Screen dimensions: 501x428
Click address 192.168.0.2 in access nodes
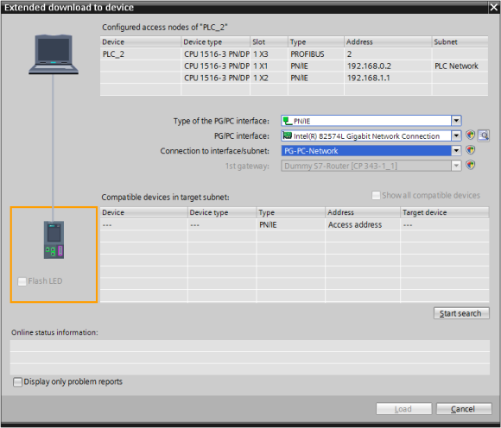point(388,66)
